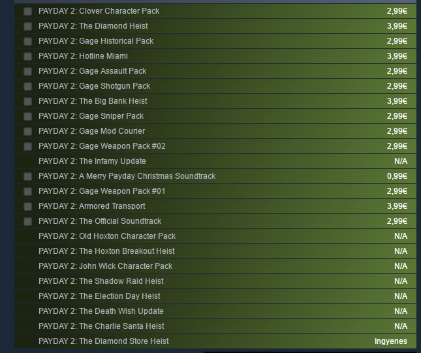Open PAYDAY 2: Gage Assault Pack entry
This screenshot has width=421, height=353.
point(93,71)
